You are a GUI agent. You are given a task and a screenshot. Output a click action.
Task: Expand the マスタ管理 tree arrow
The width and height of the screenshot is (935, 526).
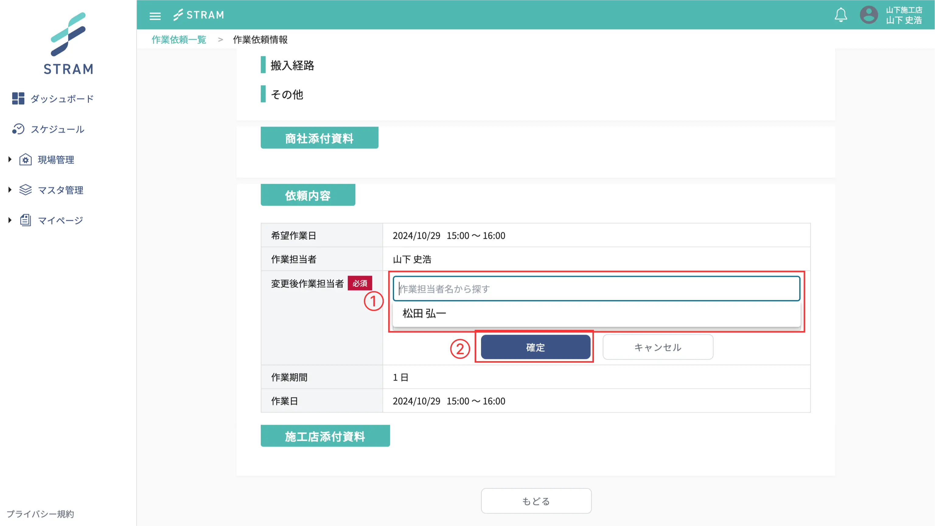point(10,190)
